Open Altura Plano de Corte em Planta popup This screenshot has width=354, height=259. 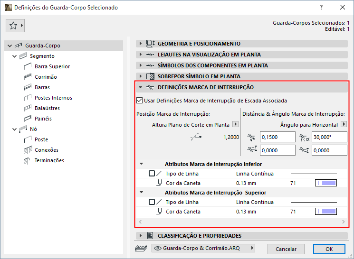[x=236, y=124]
